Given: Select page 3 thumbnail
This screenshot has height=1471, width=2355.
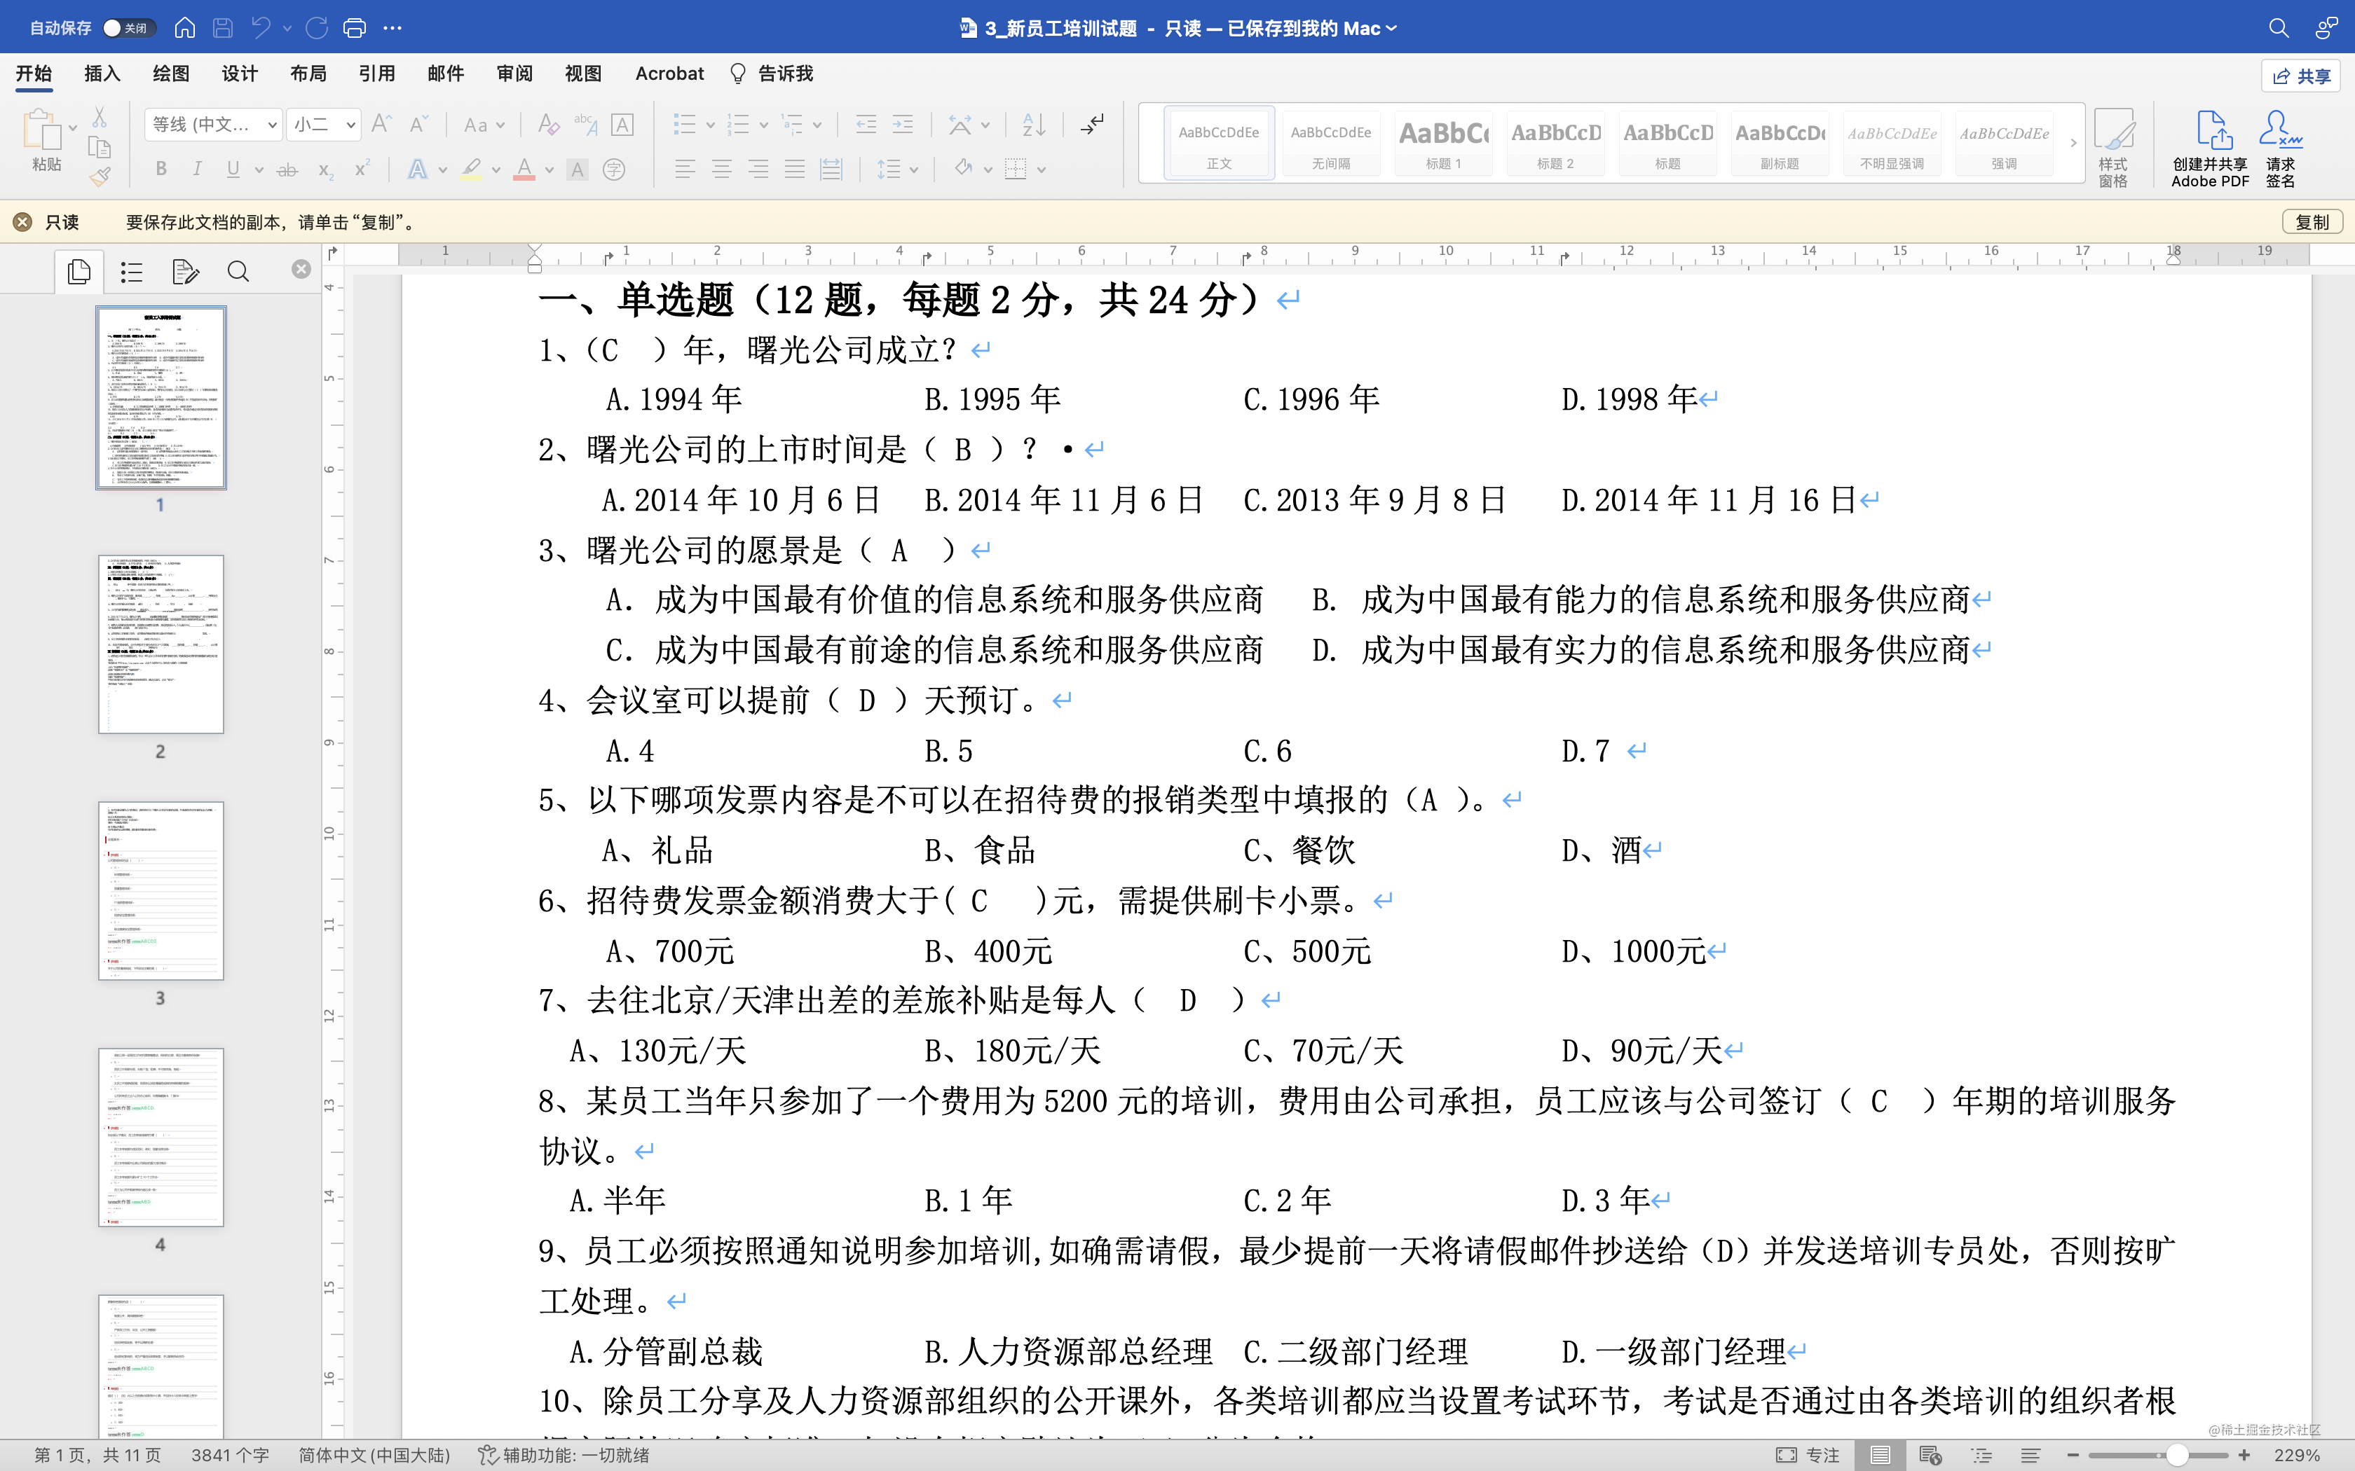Looking at the screenshot, I should (161, 890).
